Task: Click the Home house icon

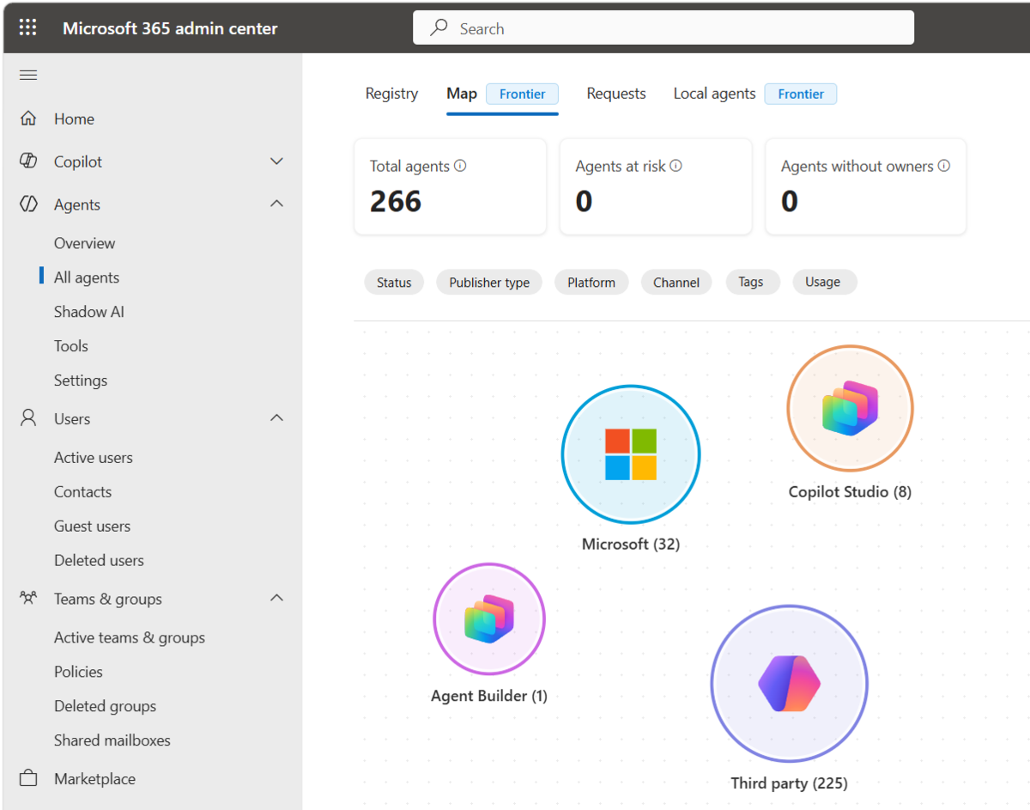Action: point(28,119)
